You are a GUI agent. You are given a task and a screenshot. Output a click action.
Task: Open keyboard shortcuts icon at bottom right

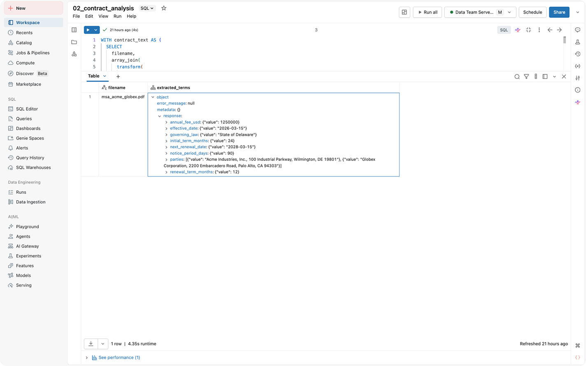click(578, 345)
